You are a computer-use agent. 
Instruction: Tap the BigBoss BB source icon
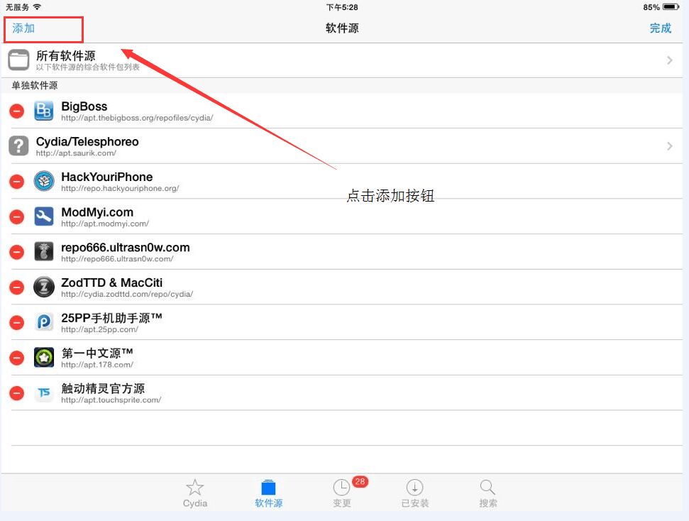pos(44,111)
